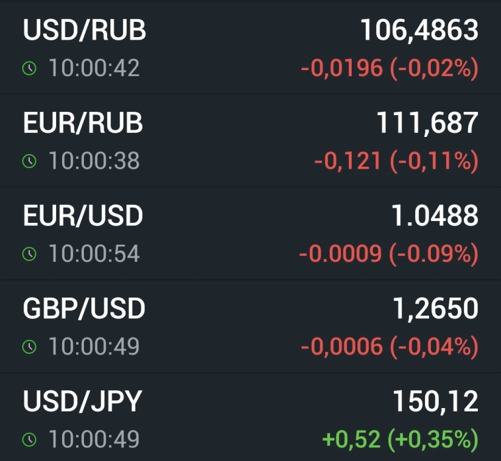Click the red -0,0196 (-0,02%) change
This screenshot has height=461, width=501.
[x=389, y=68]
